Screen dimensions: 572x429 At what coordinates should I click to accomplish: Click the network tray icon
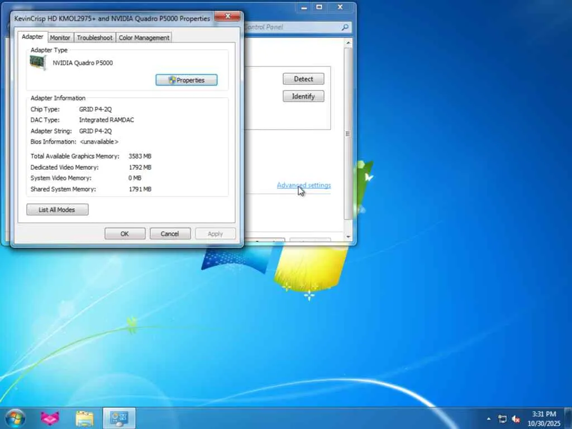pos(502,419)
